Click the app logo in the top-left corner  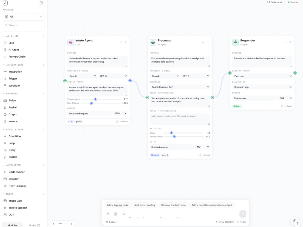pyautogui.click(x=5, y=3)
